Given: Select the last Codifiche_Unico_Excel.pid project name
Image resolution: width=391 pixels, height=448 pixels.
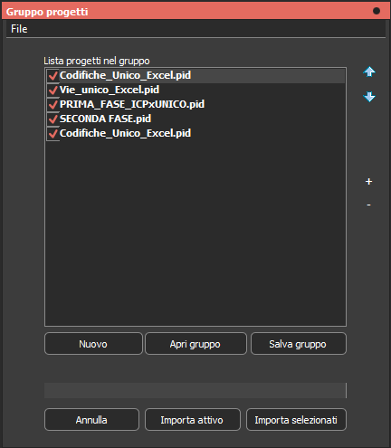Looking at the screenshot, I should pyautogui.click(x=125, y=133).
